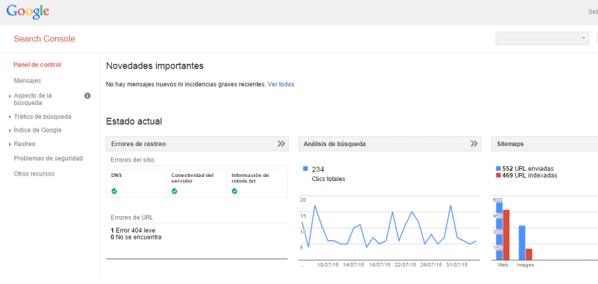This screenshot has height=284, width=598.
Task: Click the blue URL enviadas legend square
Action: (498, 169)
